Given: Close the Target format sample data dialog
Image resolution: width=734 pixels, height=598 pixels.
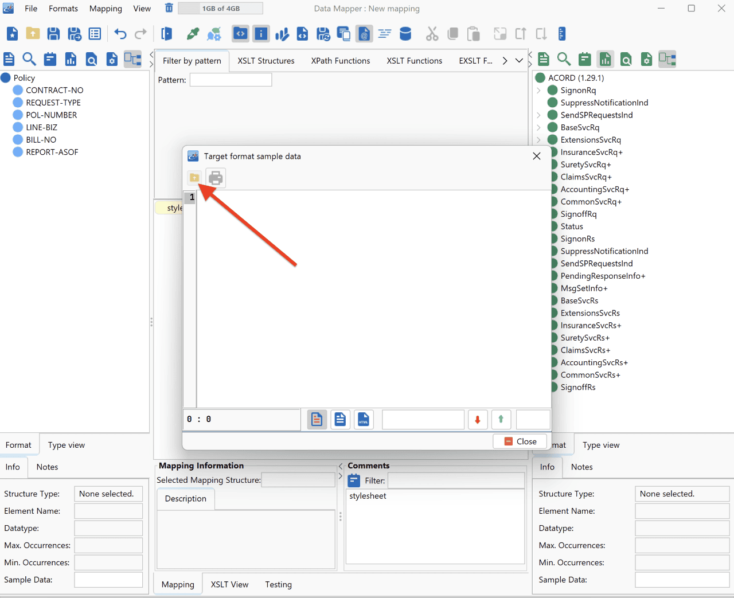Looking at the screenshot, I should click(520, 441).
